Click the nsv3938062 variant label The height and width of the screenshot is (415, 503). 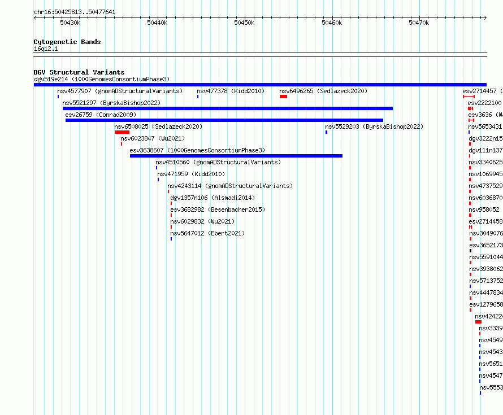(x=486, y=269)
